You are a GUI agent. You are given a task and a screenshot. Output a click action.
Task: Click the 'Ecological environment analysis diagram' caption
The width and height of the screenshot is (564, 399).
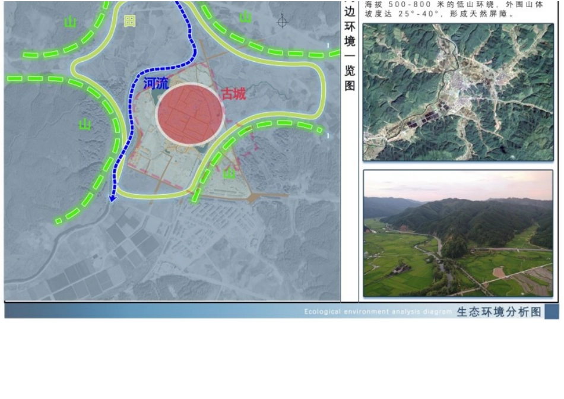point(378,312)
